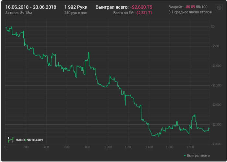227x162 pixels.
Task: Click '3.1 среднее число столов' text
Action: (190, 12)
